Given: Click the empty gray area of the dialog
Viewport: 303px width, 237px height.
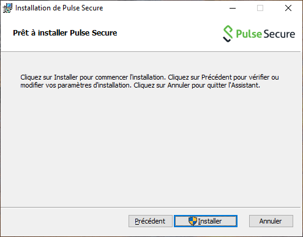Looking at the screenshot, I should pos(151,147).
